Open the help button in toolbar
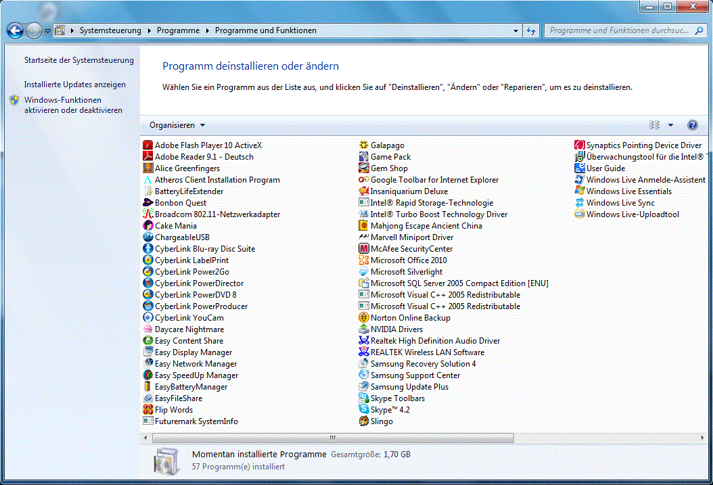The image size is (713, 485). [x=692, y=125]
